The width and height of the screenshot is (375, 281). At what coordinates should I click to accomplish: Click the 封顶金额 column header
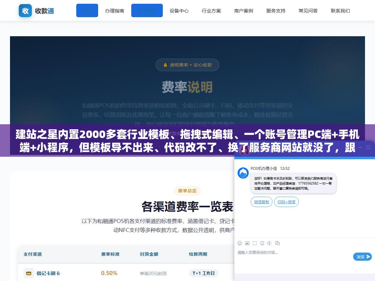(149, 254)
